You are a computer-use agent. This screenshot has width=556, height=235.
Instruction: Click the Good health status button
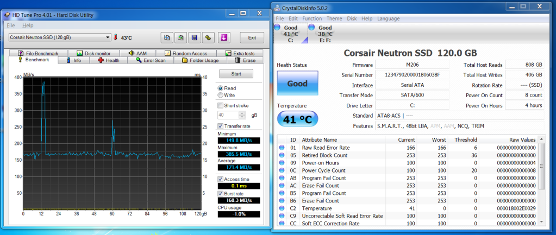click(x=297, y=84)
